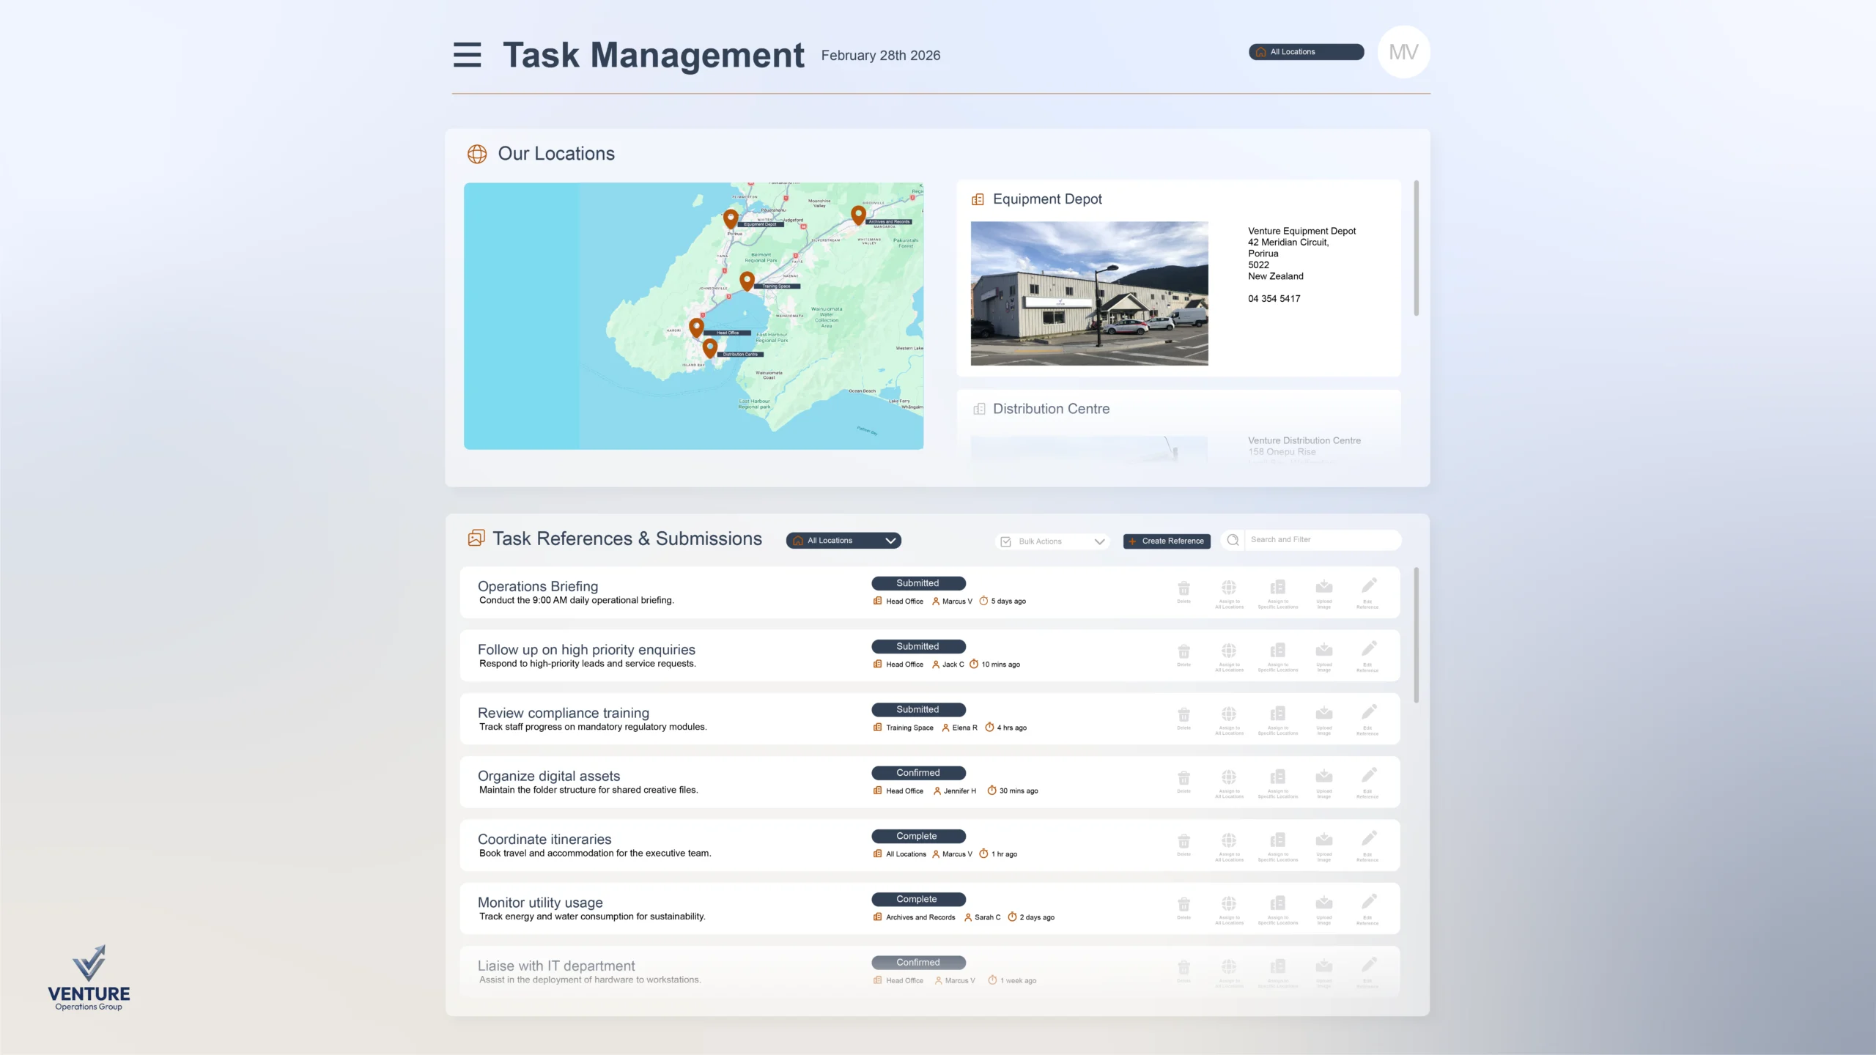
Task: Open the hamburger navigation menu
Action: click(x=467, y=55)
